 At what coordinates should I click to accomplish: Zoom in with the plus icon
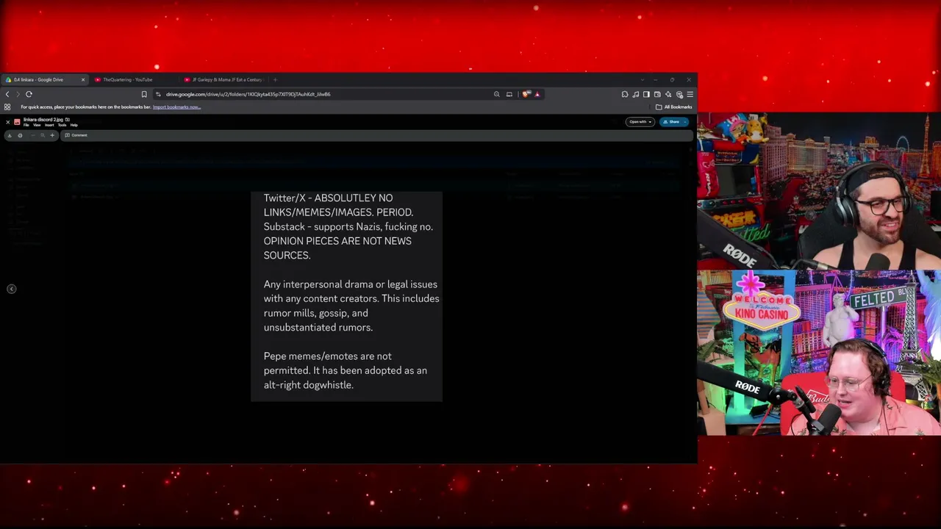point(52,135)
